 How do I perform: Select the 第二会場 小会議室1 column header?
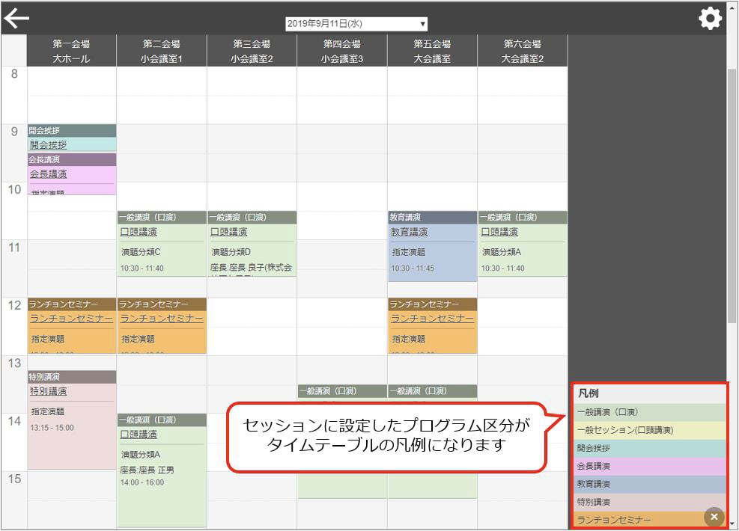click(162, 51)
